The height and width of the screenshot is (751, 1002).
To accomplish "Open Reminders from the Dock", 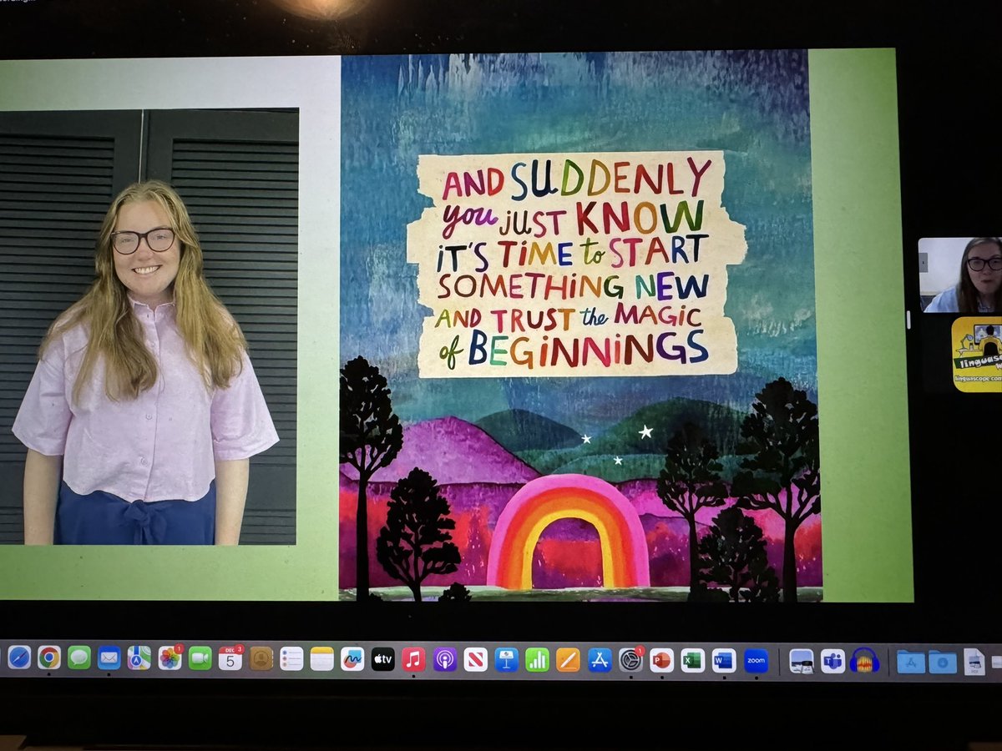I will (291, 658).
